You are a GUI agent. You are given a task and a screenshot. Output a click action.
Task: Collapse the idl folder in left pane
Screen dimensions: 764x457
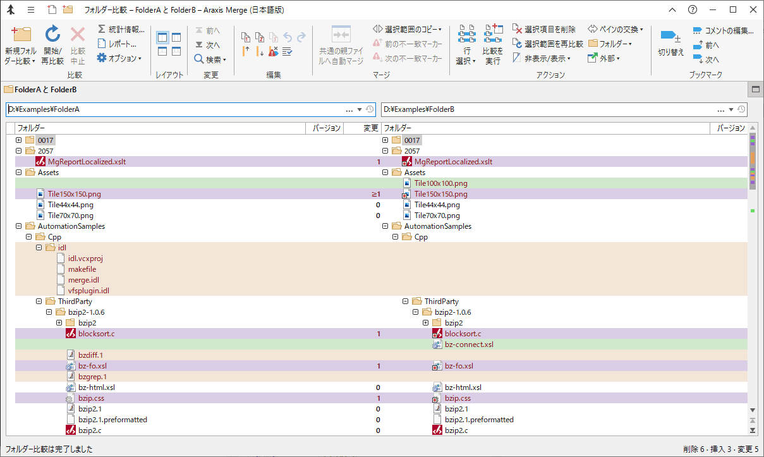[x=39, y=248]
